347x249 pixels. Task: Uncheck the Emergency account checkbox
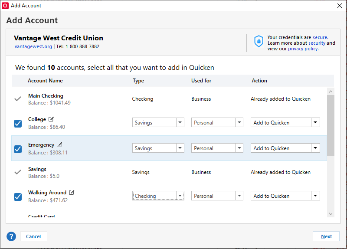(x=18, y=149)
